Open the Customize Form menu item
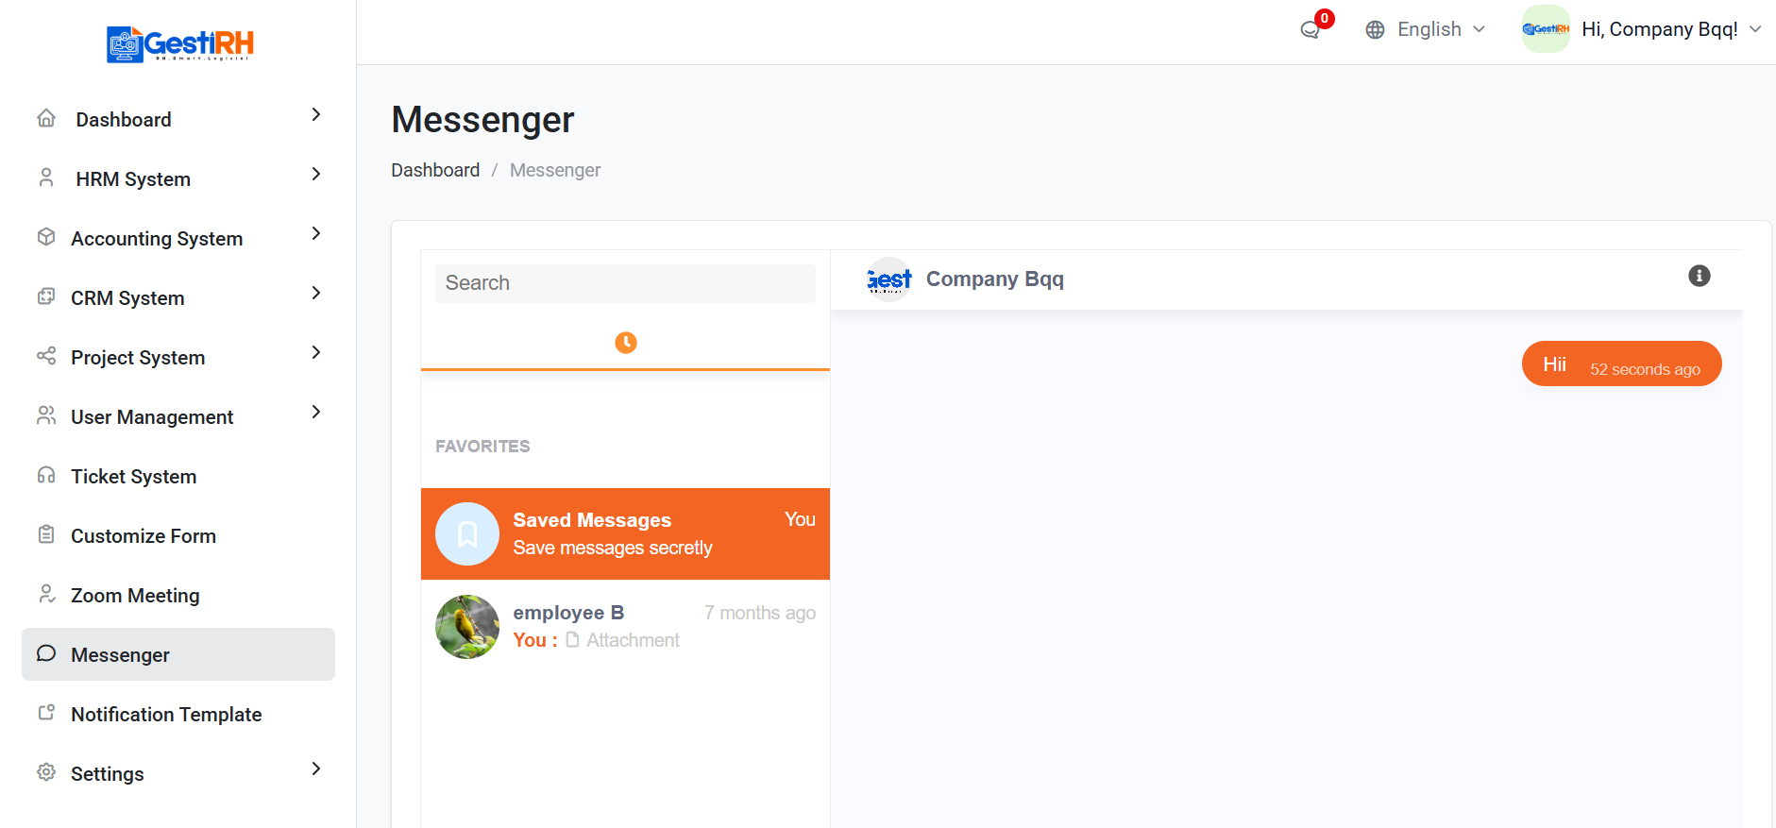 [144, 536]
